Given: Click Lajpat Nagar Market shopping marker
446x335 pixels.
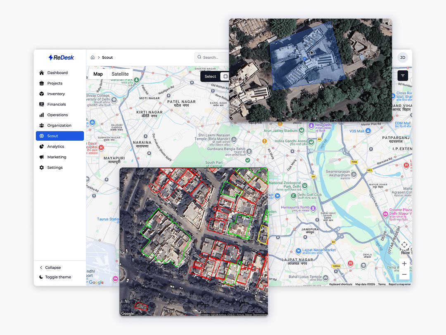Looking at the screenshot, I should coord(299,251).
